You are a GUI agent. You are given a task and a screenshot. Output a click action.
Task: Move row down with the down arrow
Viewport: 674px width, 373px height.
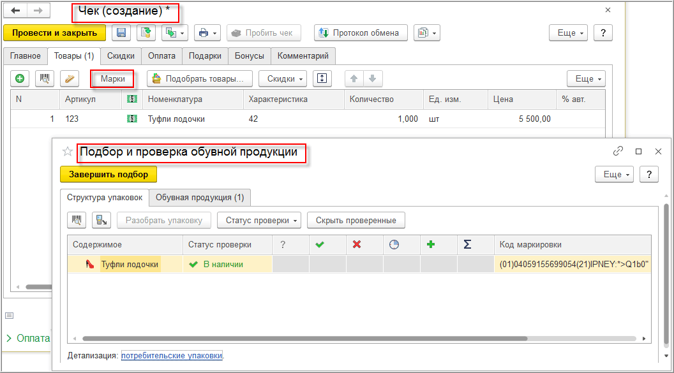click(x=373, y=78)
